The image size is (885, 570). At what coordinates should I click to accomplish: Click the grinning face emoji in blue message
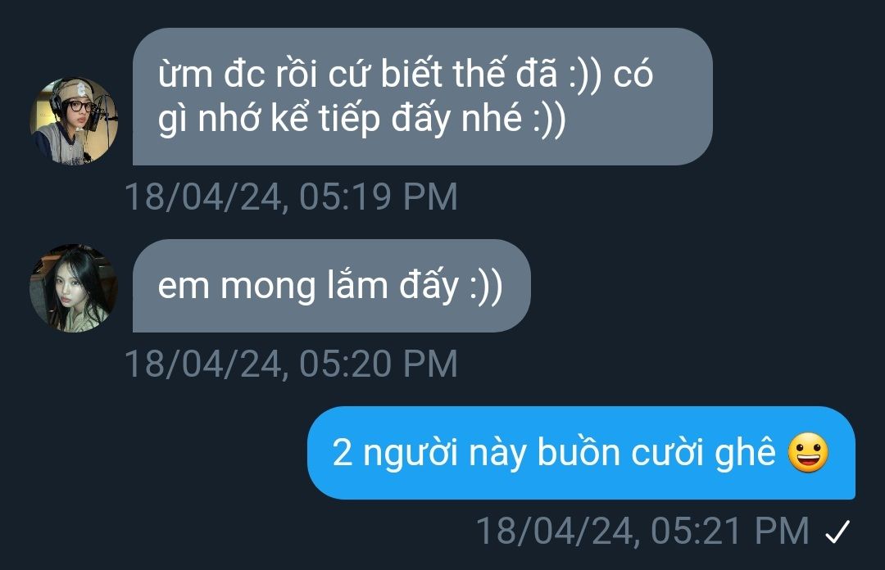click(808, 453)
